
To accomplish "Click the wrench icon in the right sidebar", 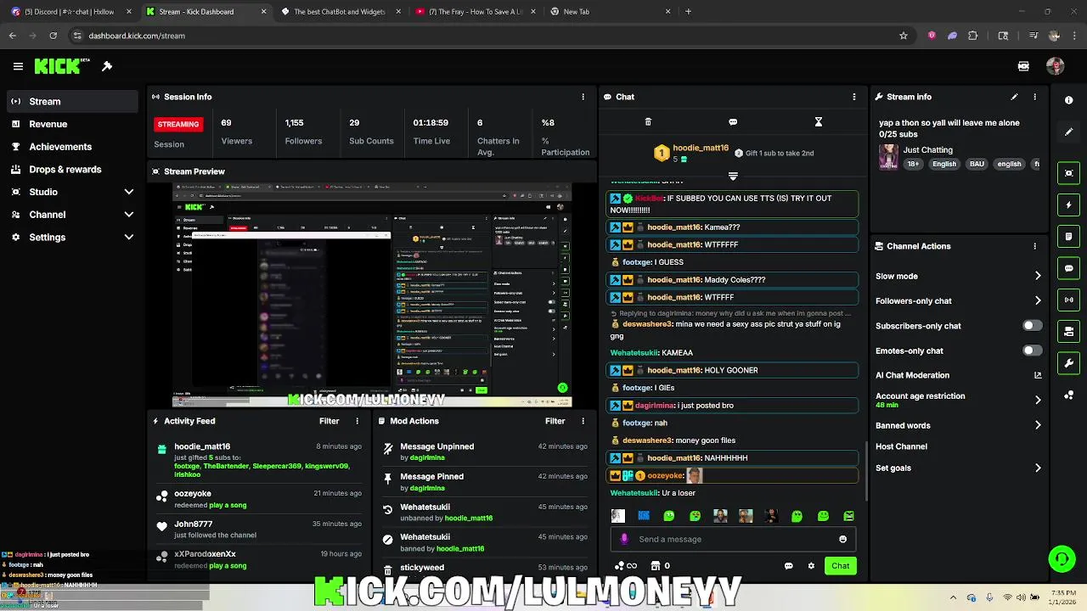I will (1069, 363).
